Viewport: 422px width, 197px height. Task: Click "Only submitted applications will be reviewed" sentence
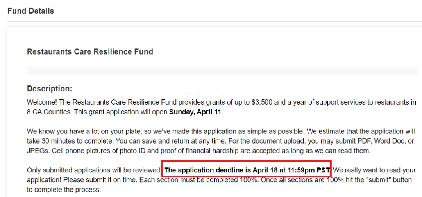(94, 170)
